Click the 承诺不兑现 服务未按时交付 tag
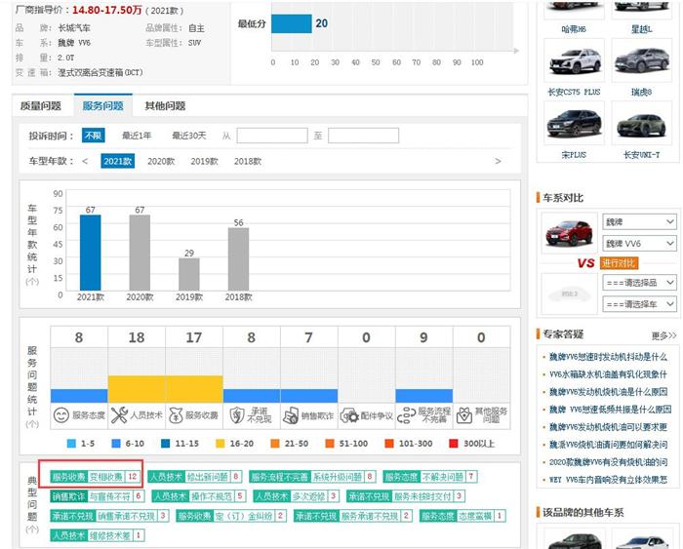The height and width of the screenshot is (549, 683). [x=406, y=496]
